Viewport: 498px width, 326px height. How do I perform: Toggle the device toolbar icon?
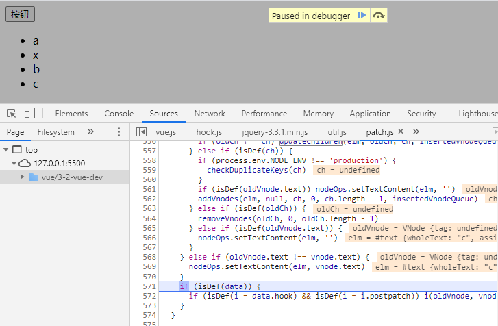click(29, 113)
